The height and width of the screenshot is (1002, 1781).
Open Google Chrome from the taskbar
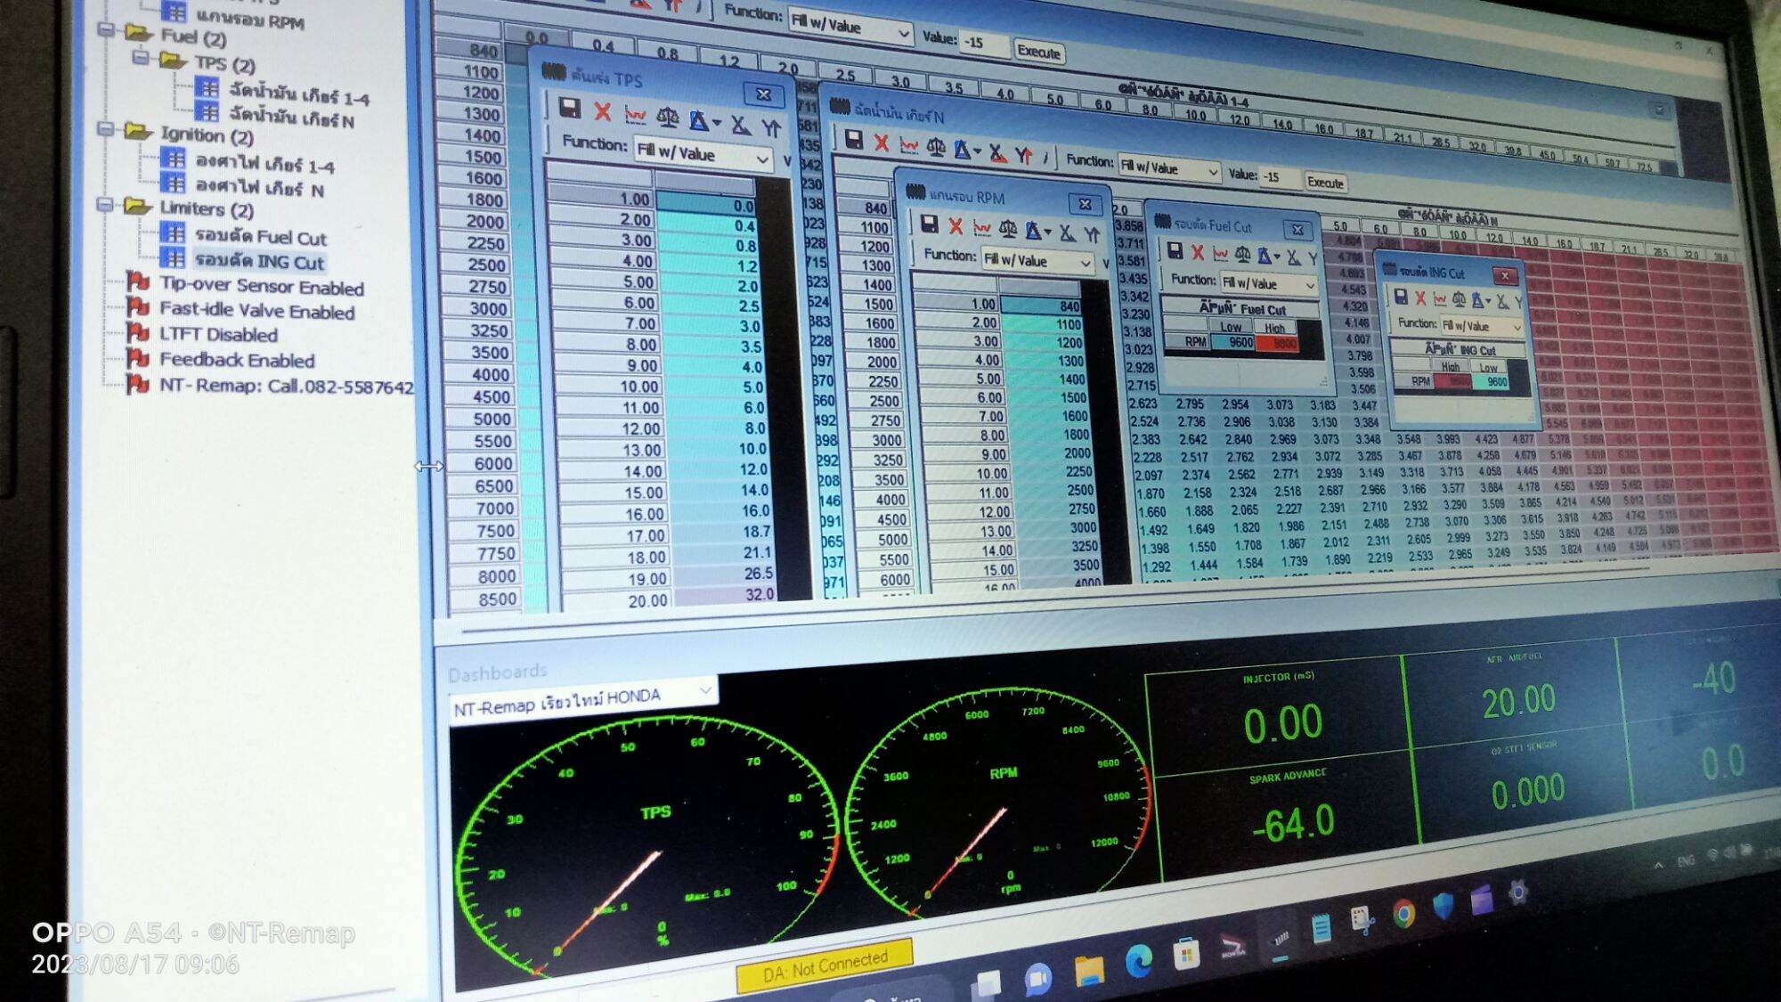(1404, 914)
